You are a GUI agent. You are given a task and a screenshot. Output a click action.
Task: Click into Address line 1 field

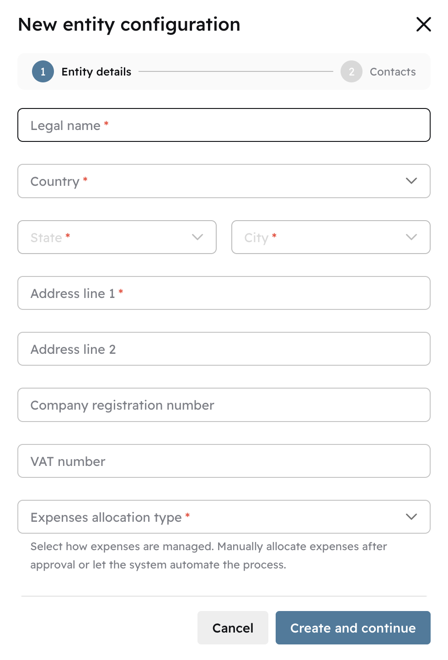[x=224, y=293]
